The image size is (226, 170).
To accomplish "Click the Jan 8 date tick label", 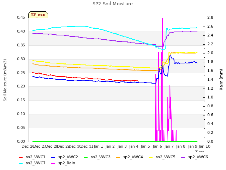I will click(181, 146).
